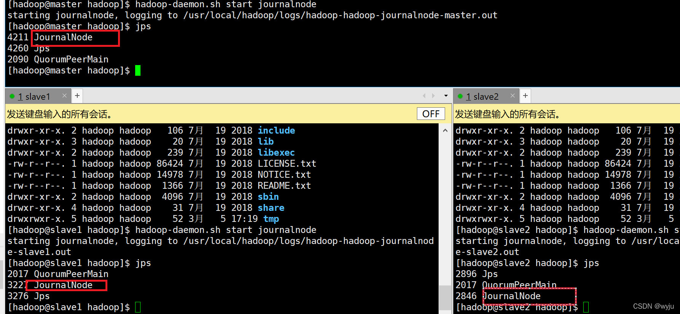Viewport: 680px width, 314px height.
Task: Click 'README.txt' in slave1 listing
Action: pyautogui.click(x=284, y=186)
